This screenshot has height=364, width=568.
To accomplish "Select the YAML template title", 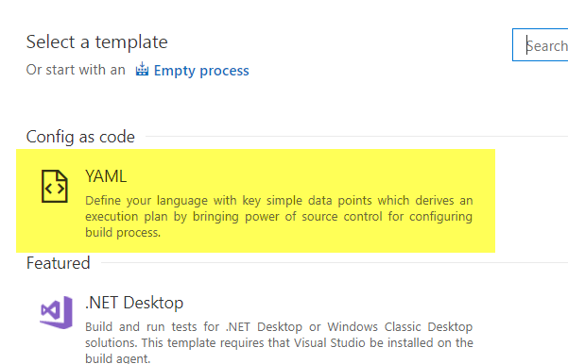I will [106, 176].
